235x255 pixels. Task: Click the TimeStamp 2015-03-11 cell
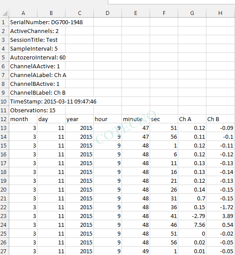(53, 101)
